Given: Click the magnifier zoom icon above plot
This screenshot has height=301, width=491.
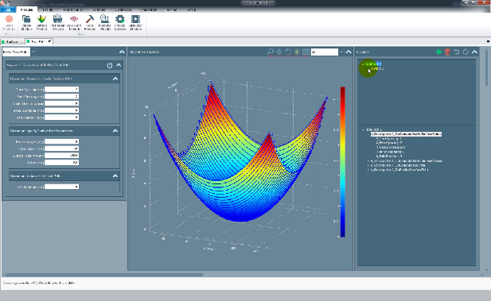Looking at the screenshot, I should 270,52.
